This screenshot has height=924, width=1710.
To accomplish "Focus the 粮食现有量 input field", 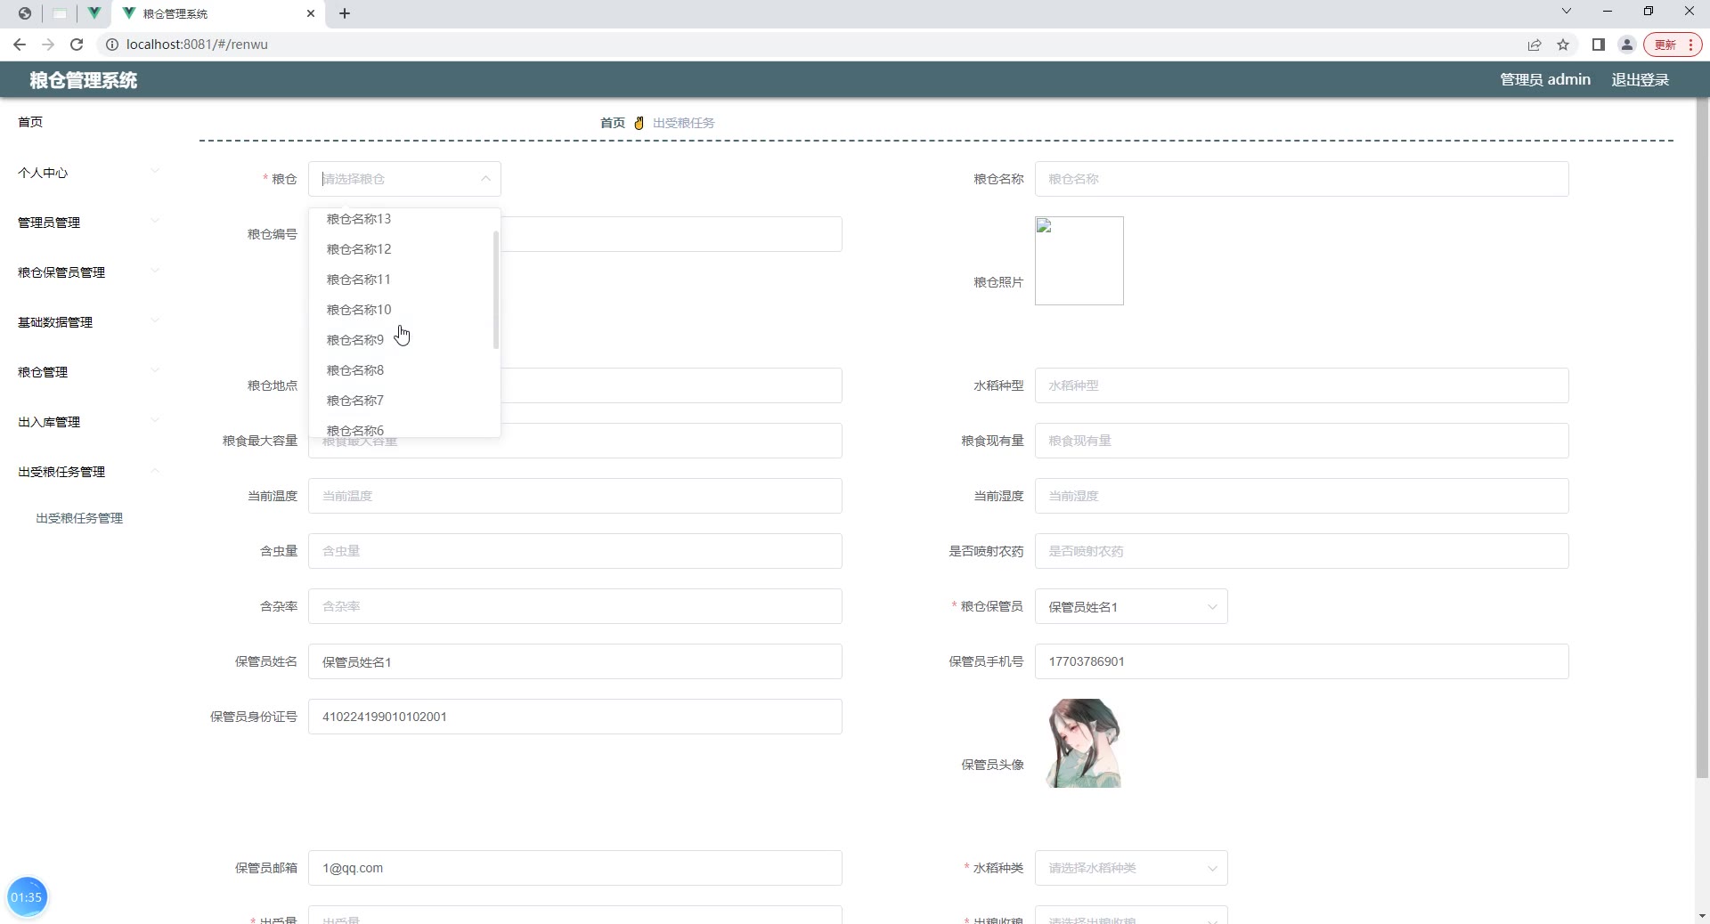I will click(1301, 441).
